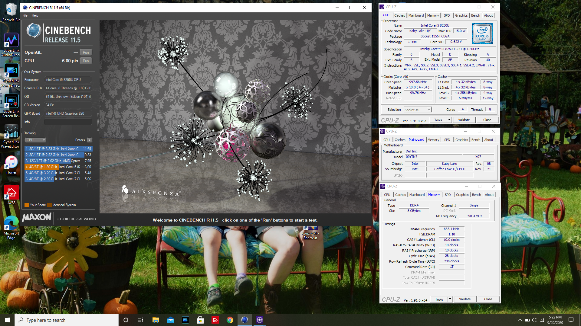
Task: Click the Cinebench Info input field
Action: click(68, 122)
